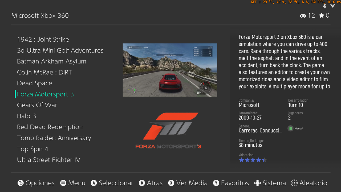Click the favorites star icon in header

tap(322, 15)
